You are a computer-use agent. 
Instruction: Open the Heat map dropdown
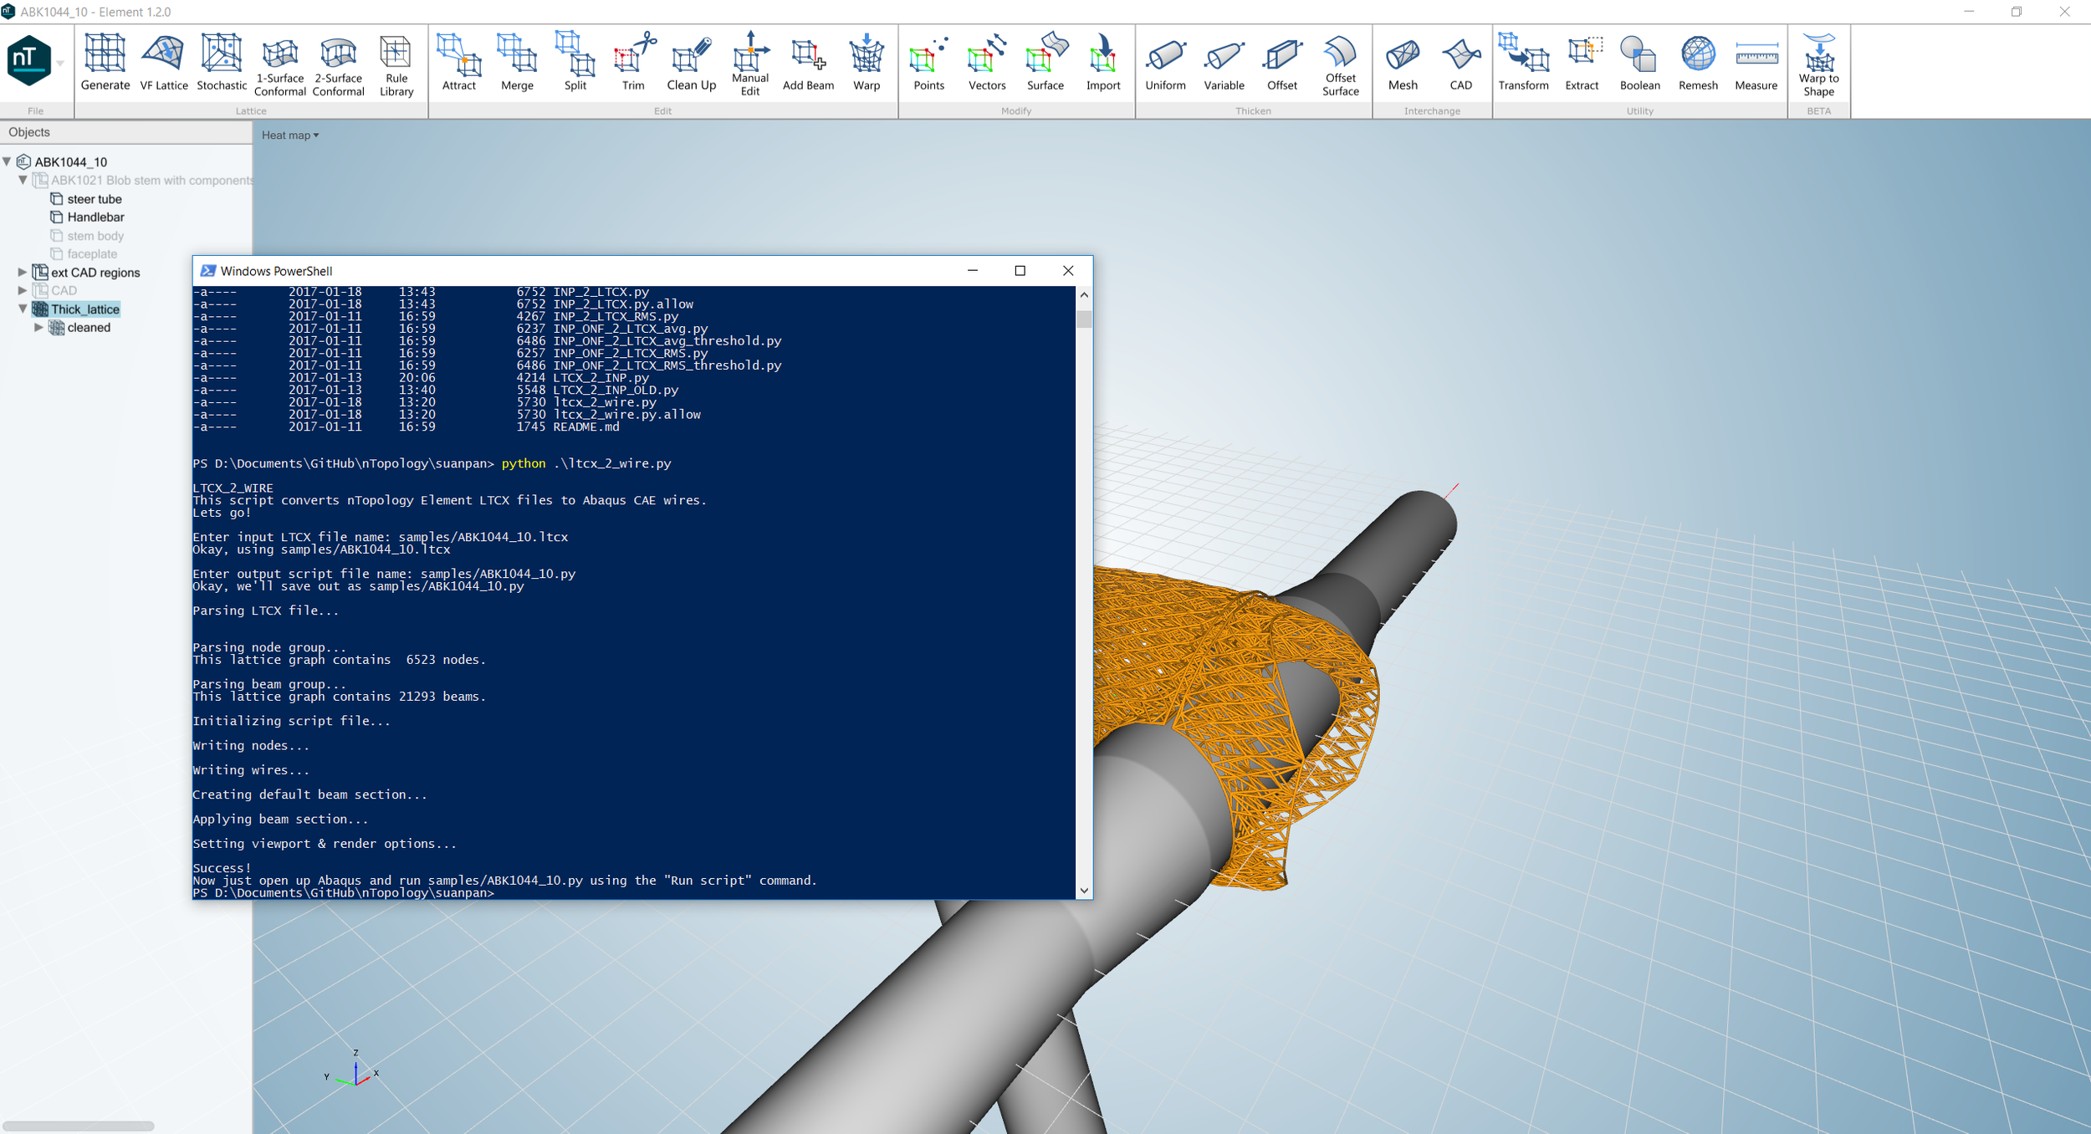tap(290, 135)
